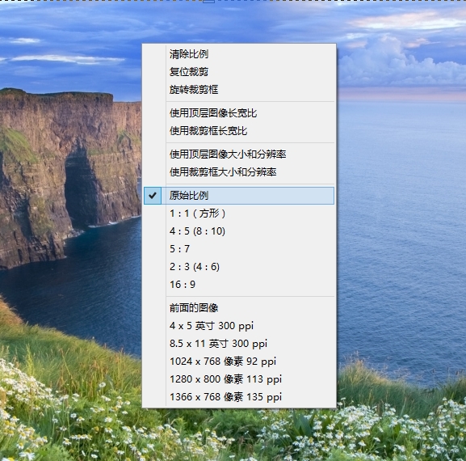The image size is (466, 461).
Task: Pick 使用顶层图像大小和分辨率
Action: click(x=239, y=154)
